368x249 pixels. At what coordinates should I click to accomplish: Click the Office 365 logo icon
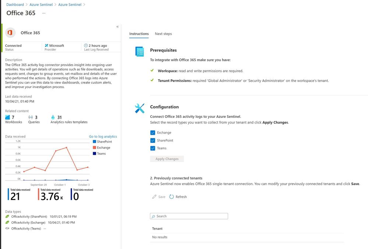pos(10,33)
